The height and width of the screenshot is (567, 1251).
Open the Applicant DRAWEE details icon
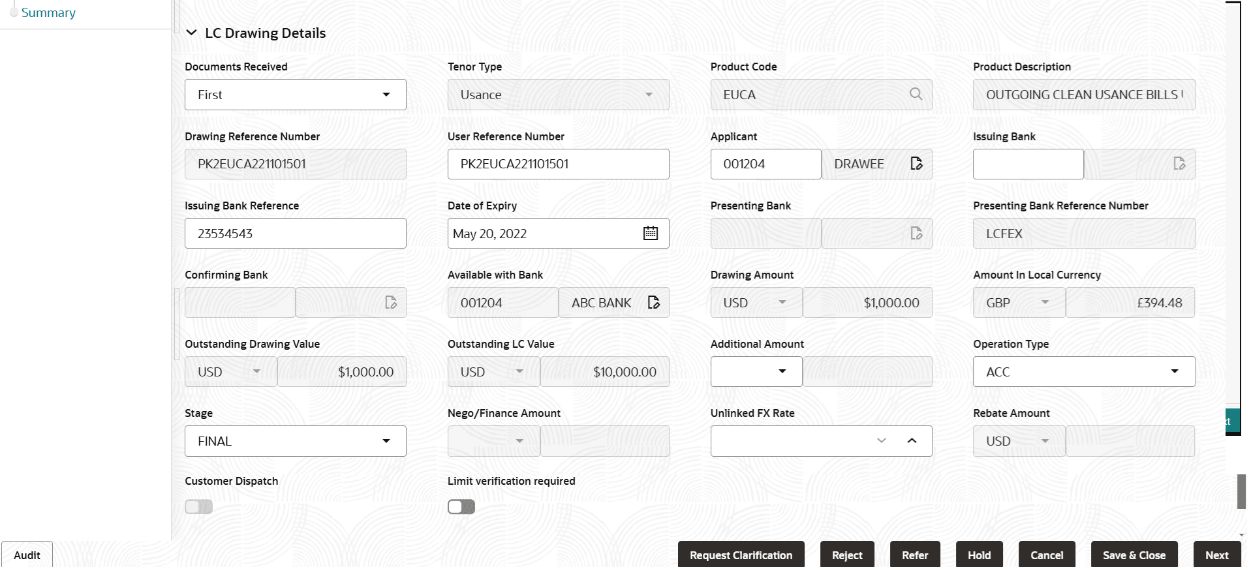[916, 163]
